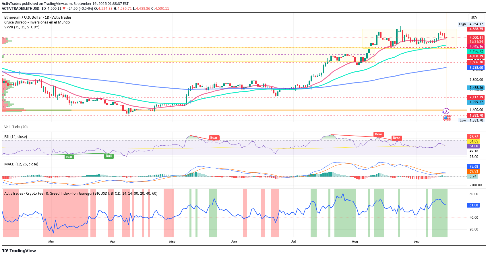
Task: Click the ActivTrades publisher name in header
Action: pos(11,4)
